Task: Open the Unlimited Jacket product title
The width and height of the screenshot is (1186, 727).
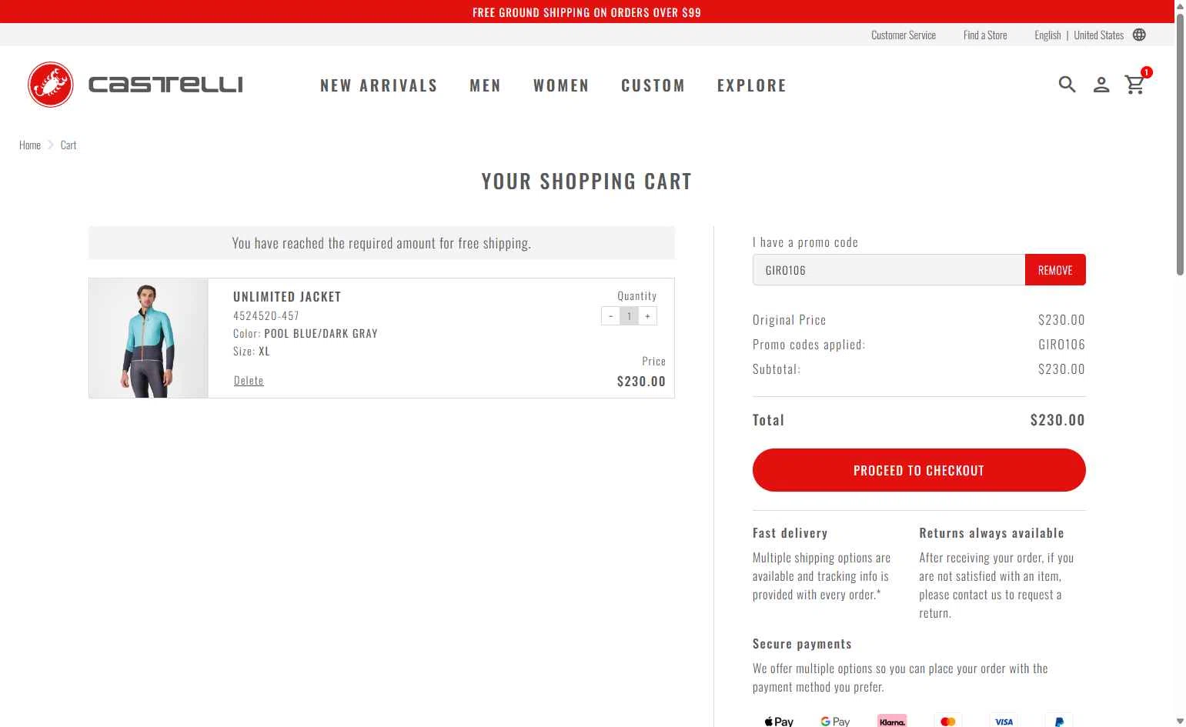Action: click(x=287, y=297)
